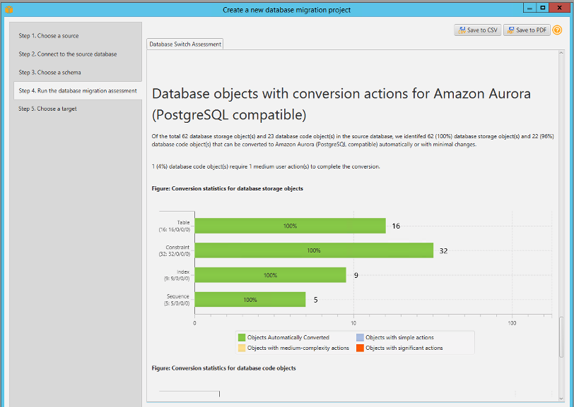Click the yellow medium-complexity actions legend swatch
This screenshot has width=574, height=407.
click(241, 348)
